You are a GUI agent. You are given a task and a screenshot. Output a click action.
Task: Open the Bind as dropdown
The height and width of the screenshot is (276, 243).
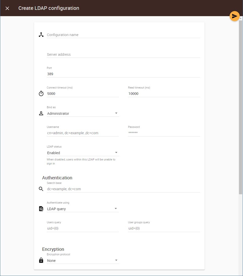(83, 114)
